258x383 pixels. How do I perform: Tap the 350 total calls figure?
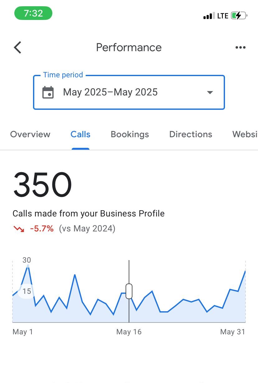click(x=42, y=185)
